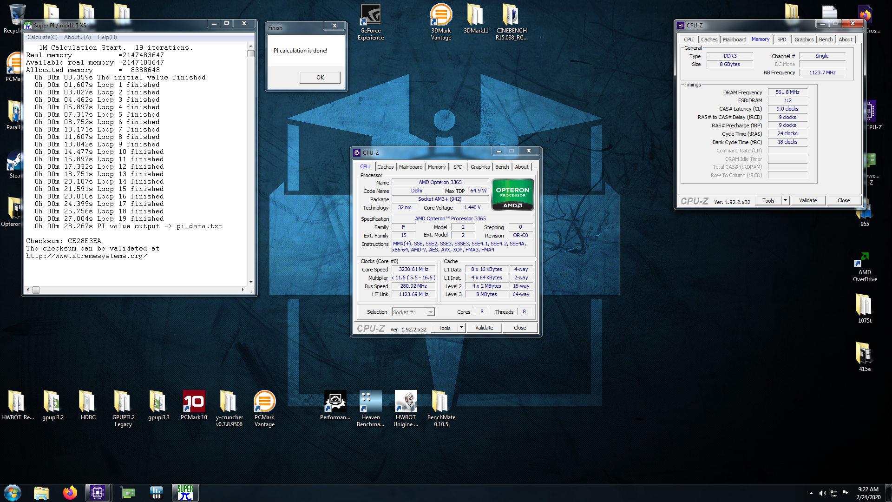
Task: Click Super PI scroll down arrow
Action: [251, 282]
